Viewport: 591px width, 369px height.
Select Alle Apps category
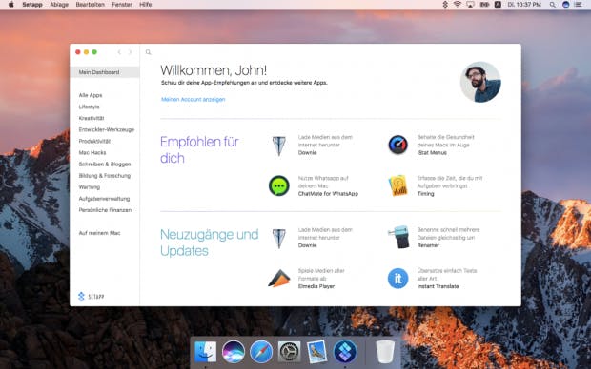91,95
